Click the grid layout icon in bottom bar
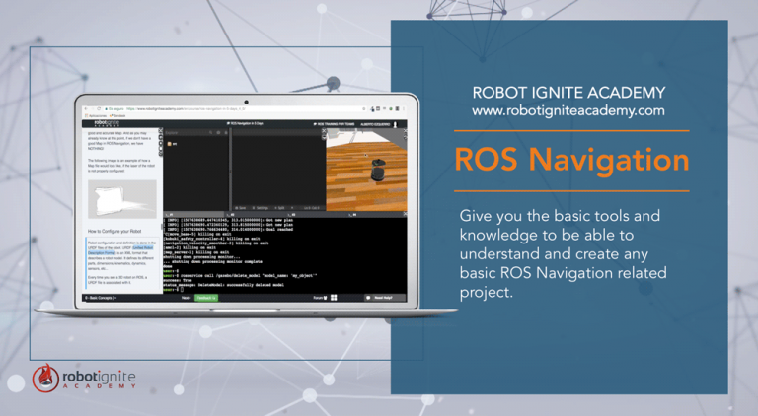The width and height of the screenshot is (758, 416). click(334, 298)
